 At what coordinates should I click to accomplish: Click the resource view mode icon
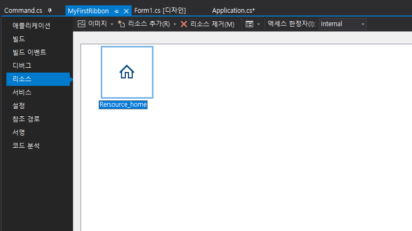(249, 24)
